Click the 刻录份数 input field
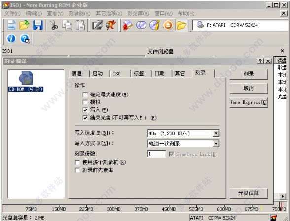Image resolution: width=290 pixels, height=221 pixels. [x=157, y=154]
